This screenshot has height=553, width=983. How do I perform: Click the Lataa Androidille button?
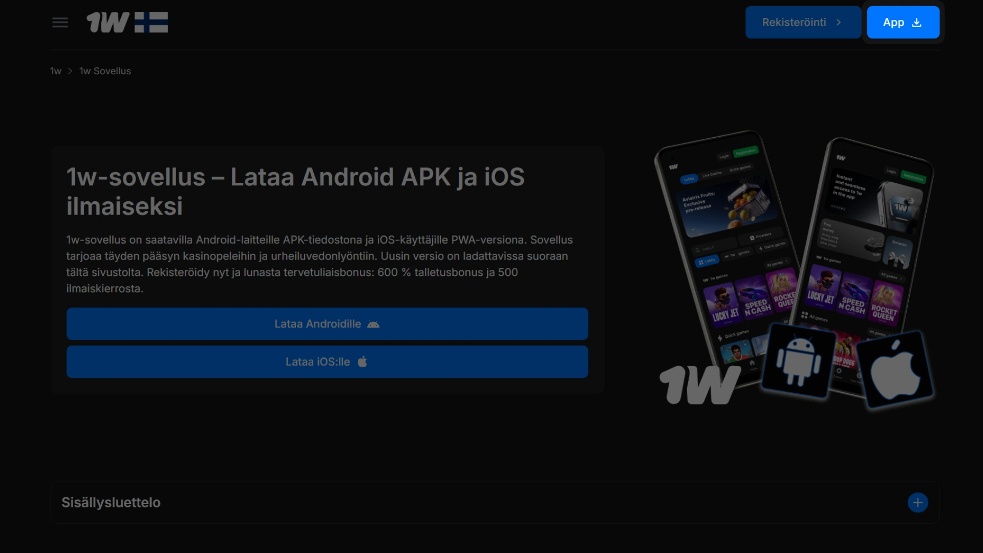click(327, 324)
